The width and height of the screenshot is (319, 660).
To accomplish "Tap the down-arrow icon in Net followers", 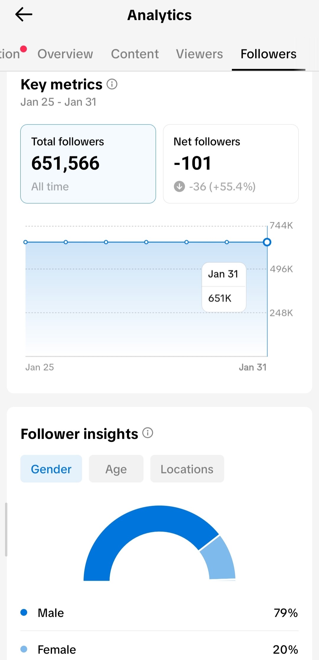I will coord(179,187).
